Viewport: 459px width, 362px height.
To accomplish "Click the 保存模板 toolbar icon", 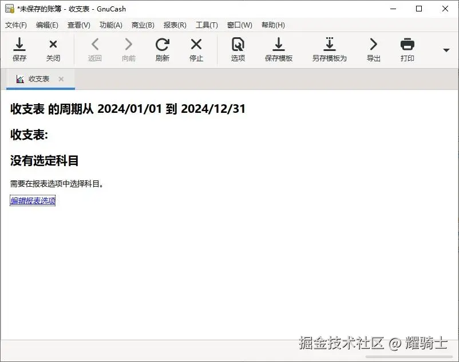I will (278, 49).
